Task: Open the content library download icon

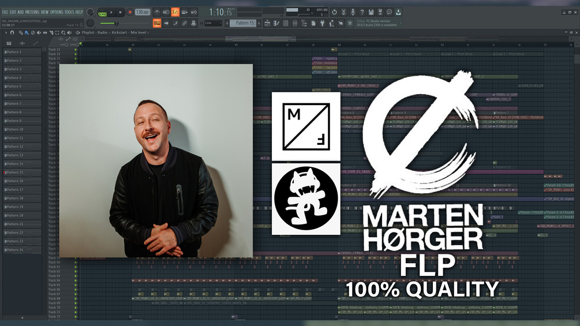Action: pyautogui.click(x=398, y=12)
